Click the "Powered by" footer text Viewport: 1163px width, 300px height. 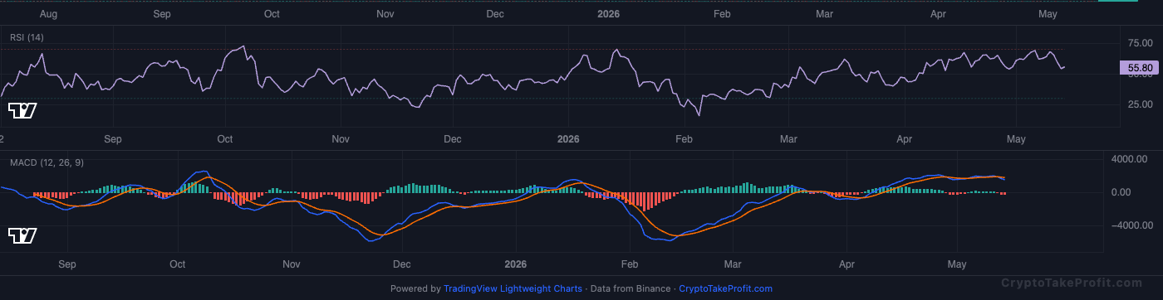click(x=415, y=289)
